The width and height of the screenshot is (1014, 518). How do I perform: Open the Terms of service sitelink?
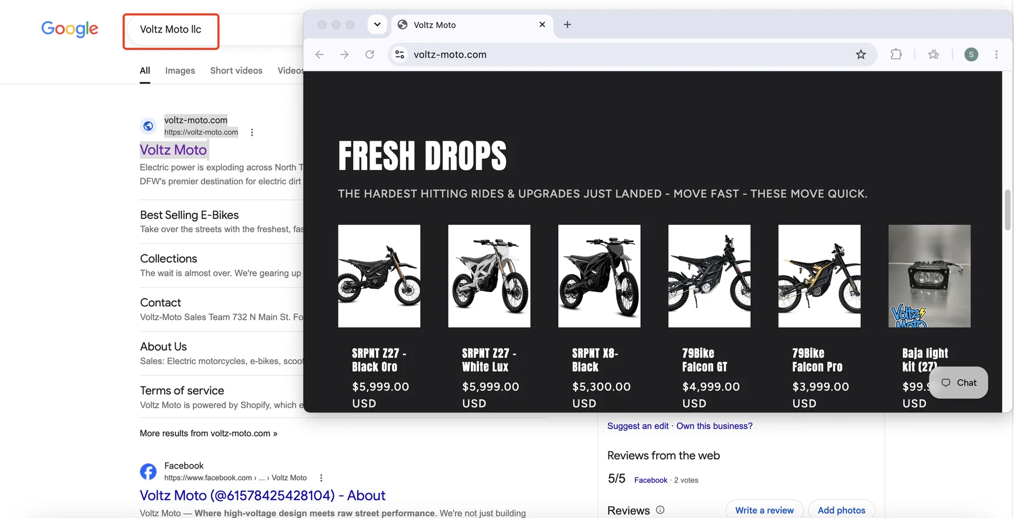pos(182,391)
